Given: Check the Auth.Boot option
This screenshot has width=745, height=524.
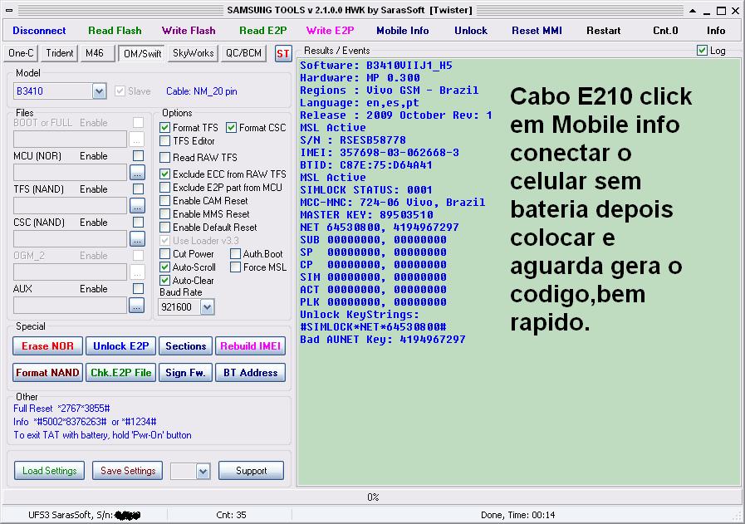Looking at the screenshot, I should tap(235, 254).
